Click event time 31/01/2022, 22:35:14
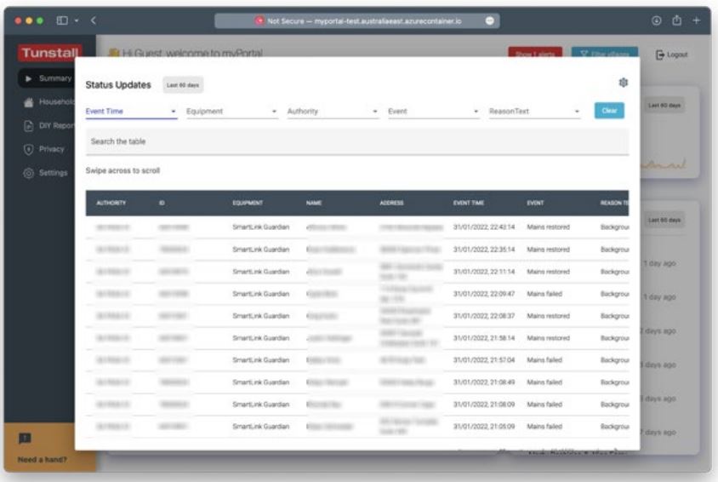This screenshot has height=482, width=718. [484, 250]
